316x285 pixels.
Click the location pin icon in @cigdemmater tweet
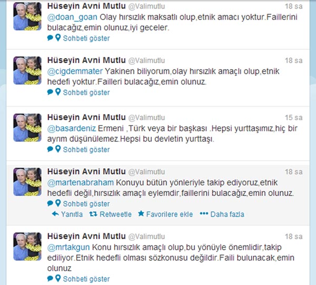click(x=58, y=92)
